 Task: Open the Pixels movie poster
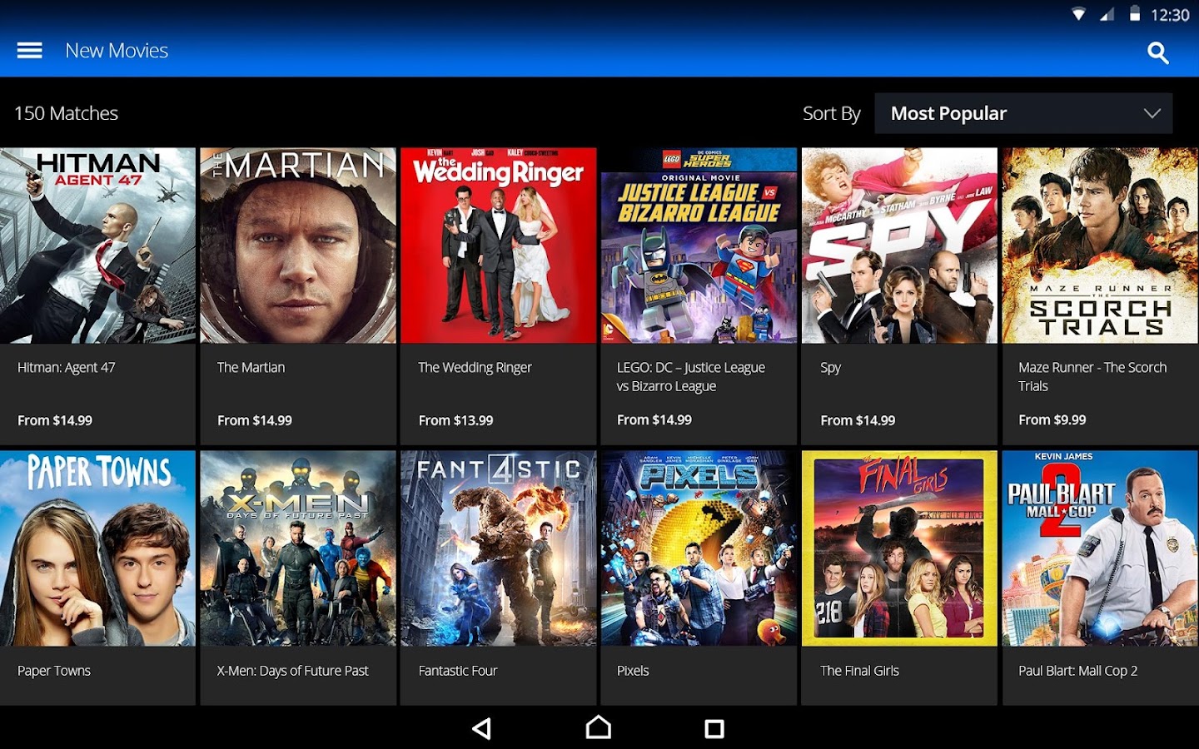[699, 548]
